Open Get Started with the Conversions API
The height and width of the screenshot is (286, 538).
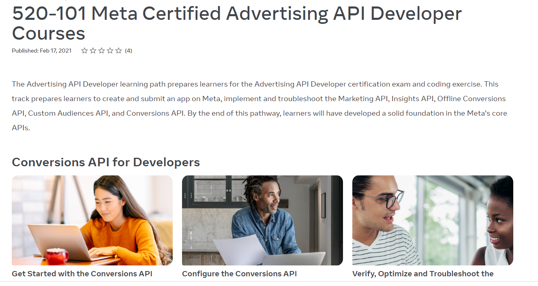click(x=82, y=274)
